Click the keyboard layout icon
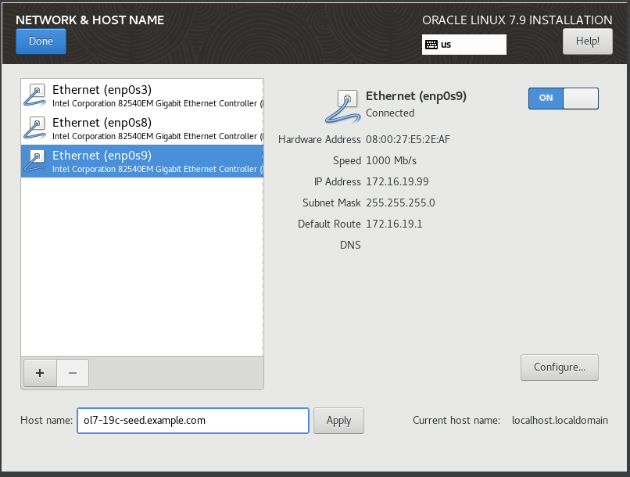The image size is (630, 477). coord(431,45)
